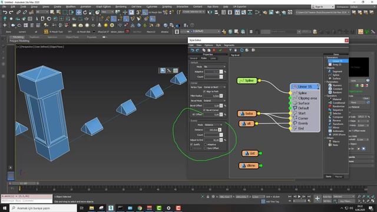
Task: Open the Sign In dropdown
Action: pos(323,6)
